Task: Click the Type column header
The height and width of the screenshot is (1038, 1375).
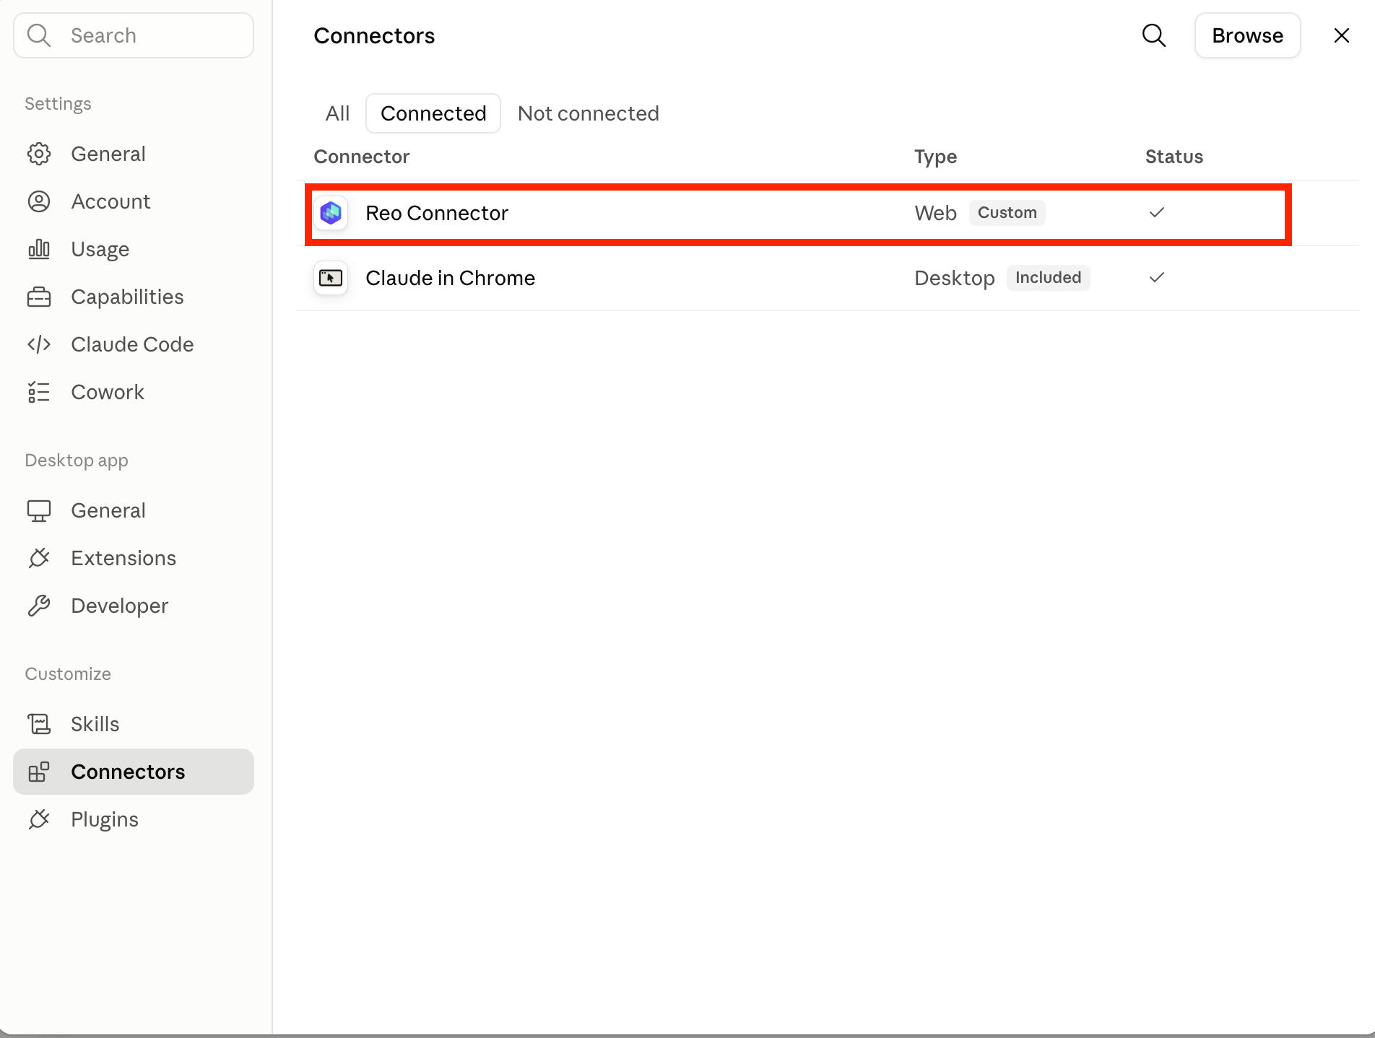Action: tap(935, 157)
